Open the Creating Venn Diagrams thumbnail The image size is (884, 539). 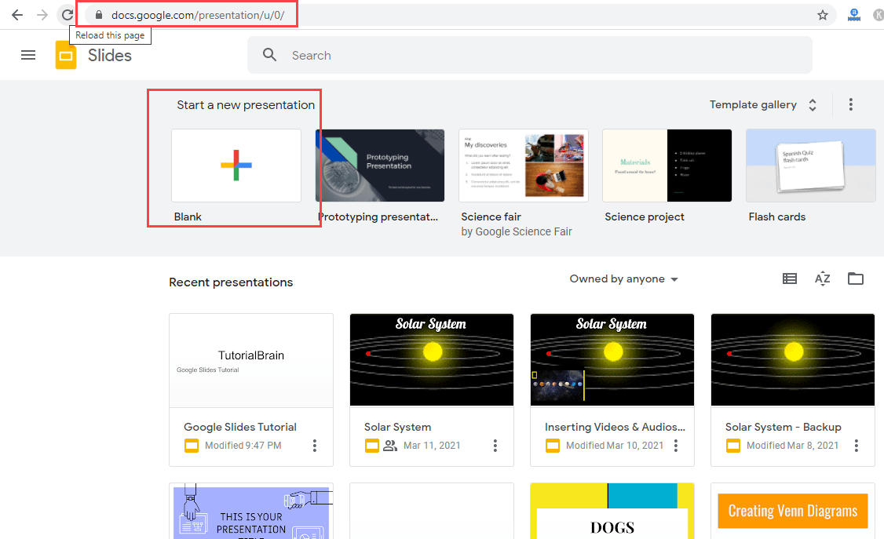(x=793, y=512)
